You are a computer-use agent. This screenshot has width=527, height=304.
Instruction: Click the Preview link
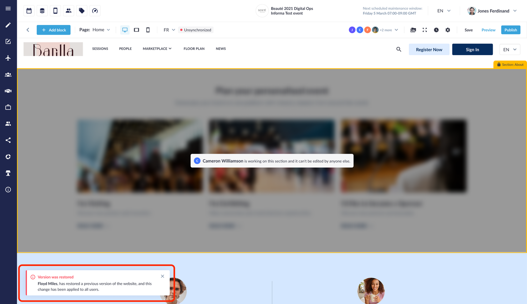tap(488, 30)
